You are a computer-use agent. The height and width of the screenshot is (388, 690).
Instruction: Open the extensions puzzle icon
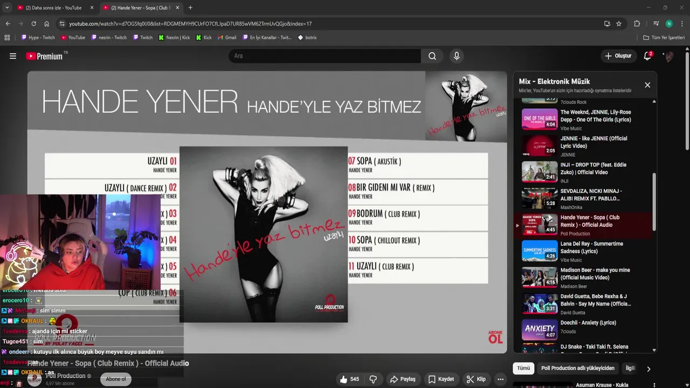637,24
